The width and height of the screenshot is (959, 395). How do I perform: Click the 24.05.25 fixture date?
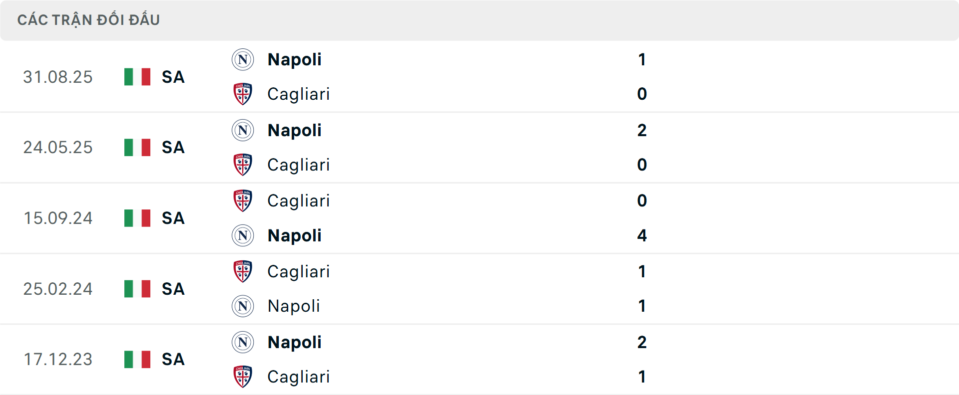[x=58, y=148]
